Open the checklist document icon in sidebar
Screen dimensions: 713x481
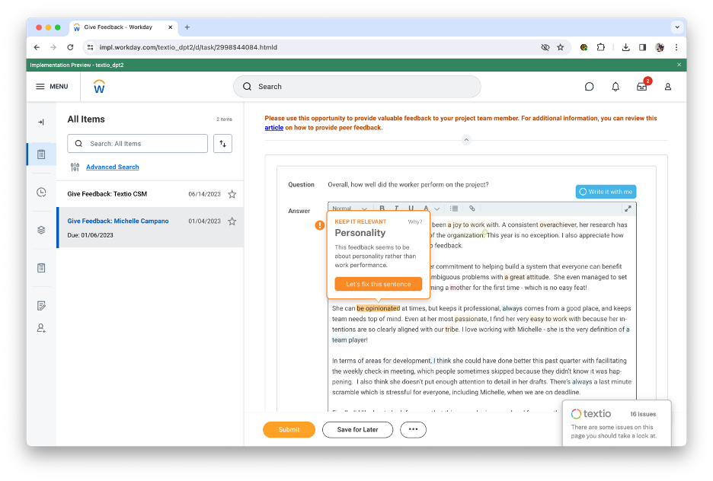coord(41,268)
